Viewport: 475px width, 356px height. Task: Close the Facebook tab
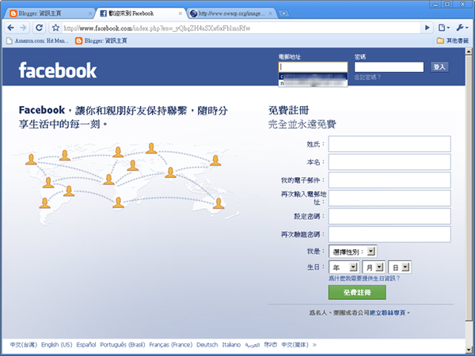[x=180, y=13]
